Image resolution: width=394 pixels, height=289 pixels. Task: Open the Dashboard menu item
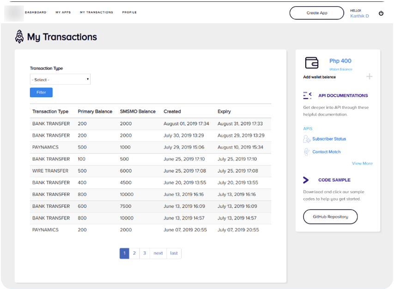pyautogui.click(x=36, y=12)
